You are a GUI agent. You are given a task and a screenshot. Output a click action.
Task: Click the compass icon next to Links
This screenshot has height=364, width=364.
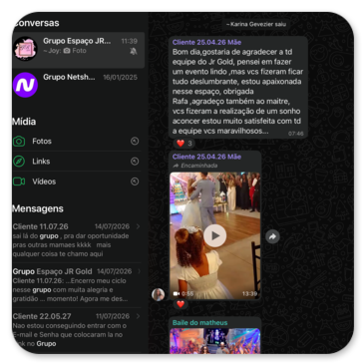19,162
